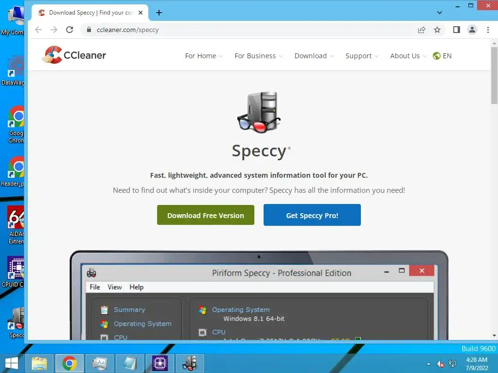The width and height of the screenshot is (498, 373).
Task: Select the EN language option
Action: [x=447, y=56]
